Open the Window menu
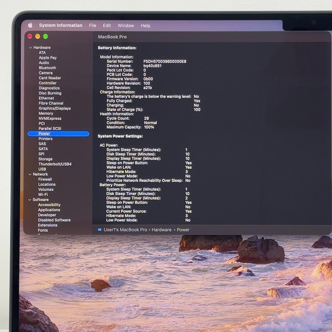 pyautogui.click(x=126, y=25)
